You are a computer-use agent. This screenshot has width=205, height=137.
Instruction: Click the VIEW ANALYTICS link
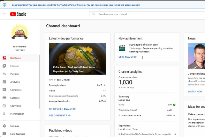(x=128, y=57)
